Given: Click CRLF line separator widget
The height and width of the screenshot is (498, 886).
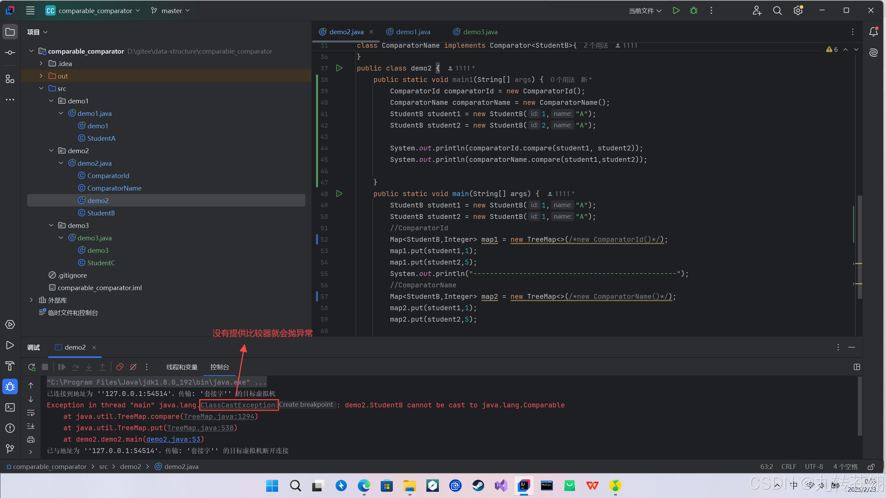Looking at the screenshot, I should [789, 467].
